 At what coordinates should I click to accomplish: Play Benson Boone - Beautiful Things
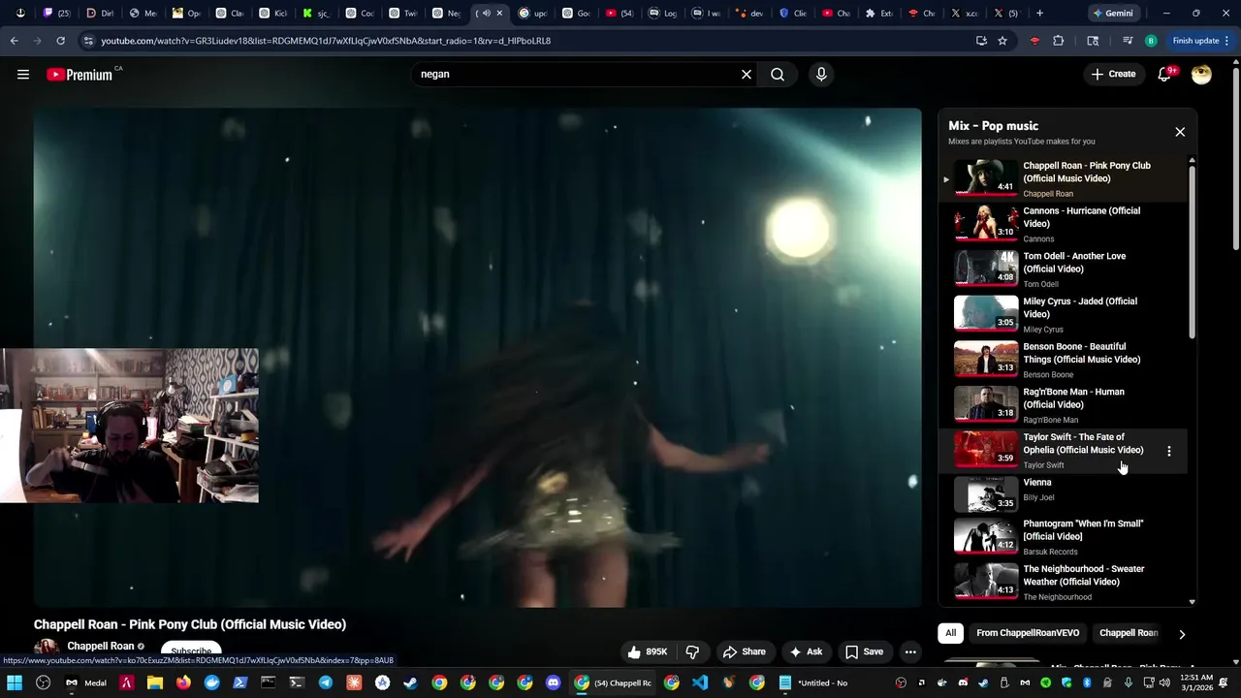click(1062, 360)
